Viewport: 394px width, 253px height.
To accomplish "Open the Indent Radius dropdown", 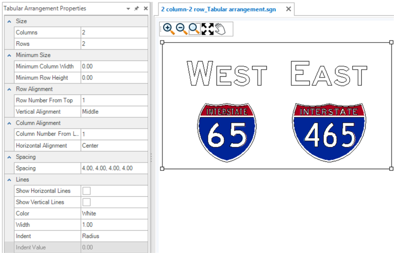I will tap(114, 236).
